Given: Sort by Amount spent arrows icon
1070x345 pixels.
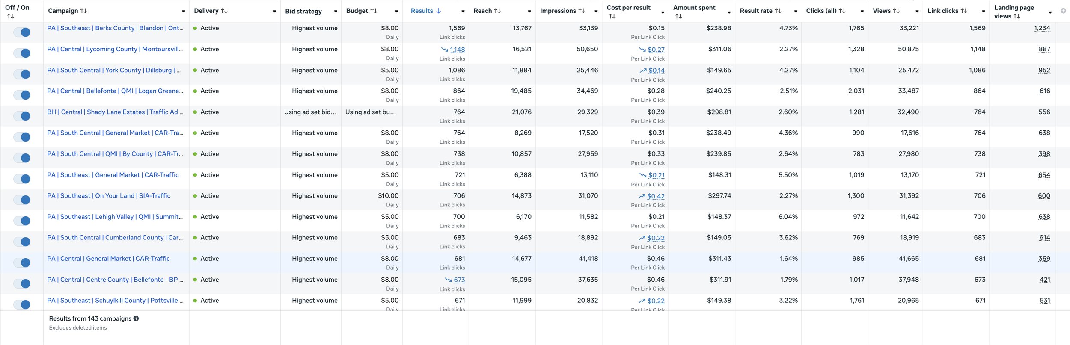Looking at the screenshot, I should click(x=678, y=16).
